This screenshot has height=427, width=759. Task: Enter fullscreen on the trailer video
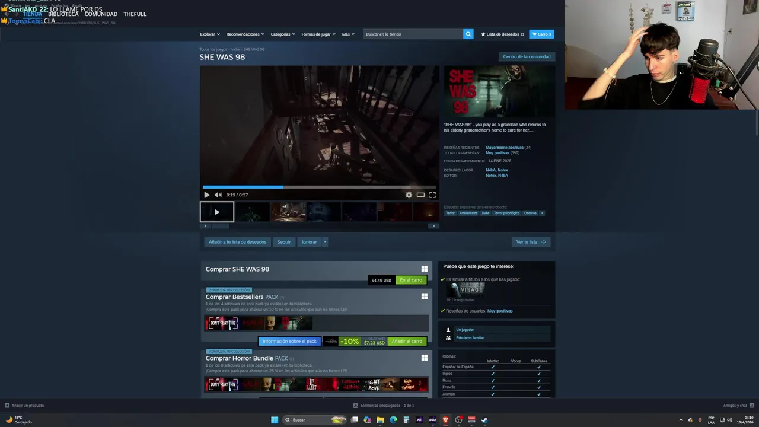point(432,195)
